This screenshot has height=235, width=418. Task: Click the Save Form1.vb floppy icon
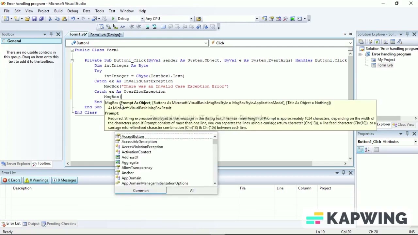(34, 19)
